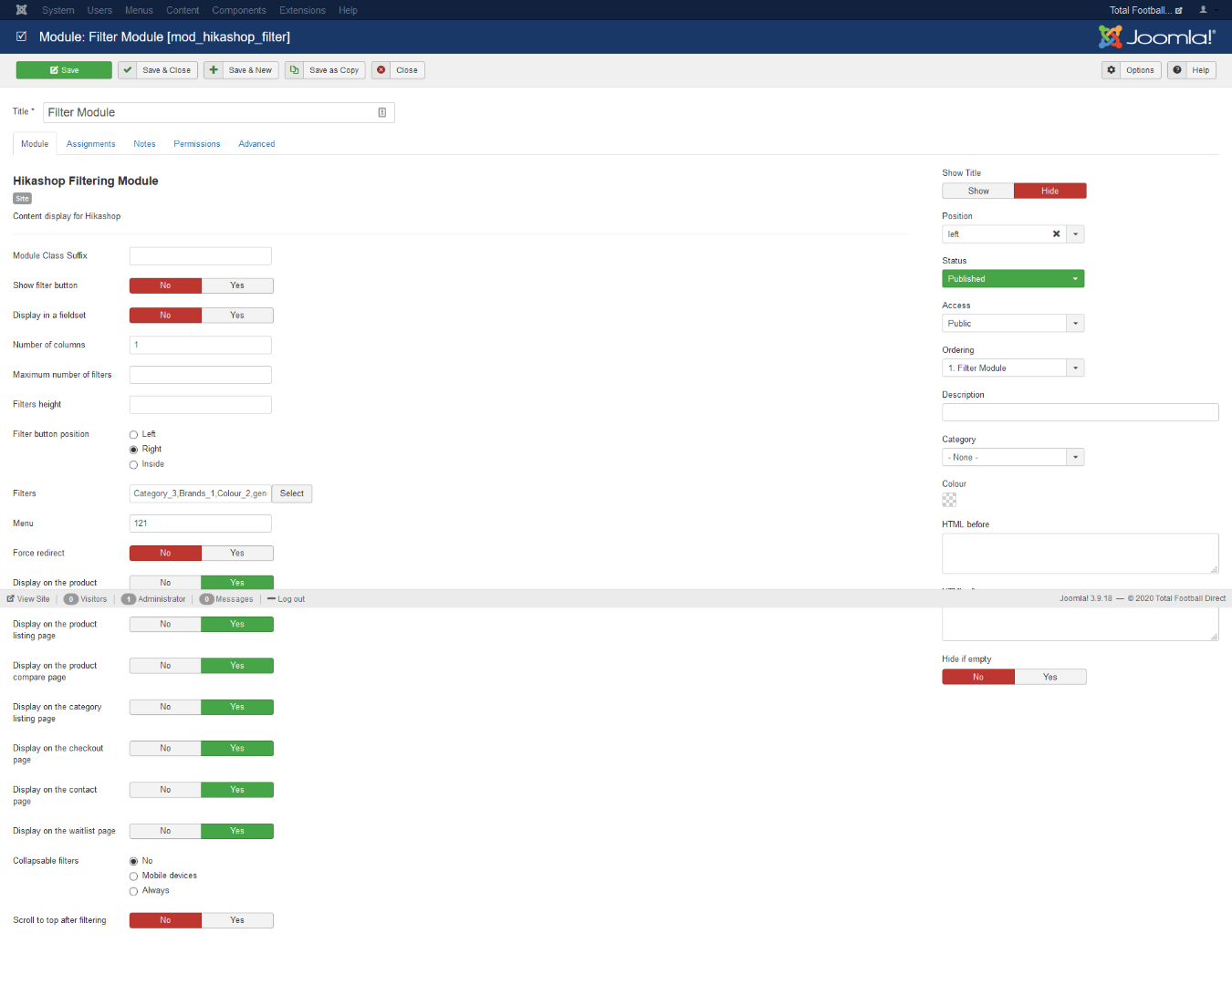Set Display on the checkout page to No

[x=165, y=749]
